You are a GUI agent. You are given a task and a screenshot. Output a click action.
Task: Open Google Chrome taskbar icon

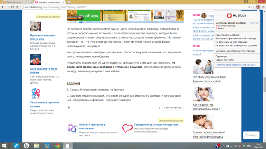tap(57, 146)
